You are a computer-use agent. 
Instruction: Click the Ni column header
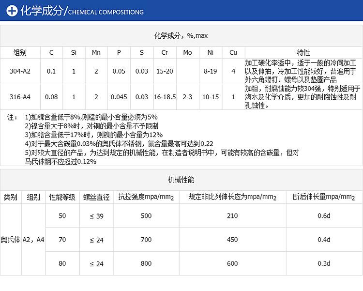pyautogui.click(x=211, y=52)
